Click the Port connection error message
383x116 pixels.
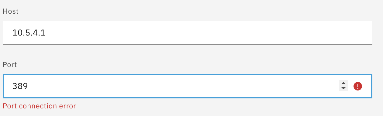click(x=39, y=106)
